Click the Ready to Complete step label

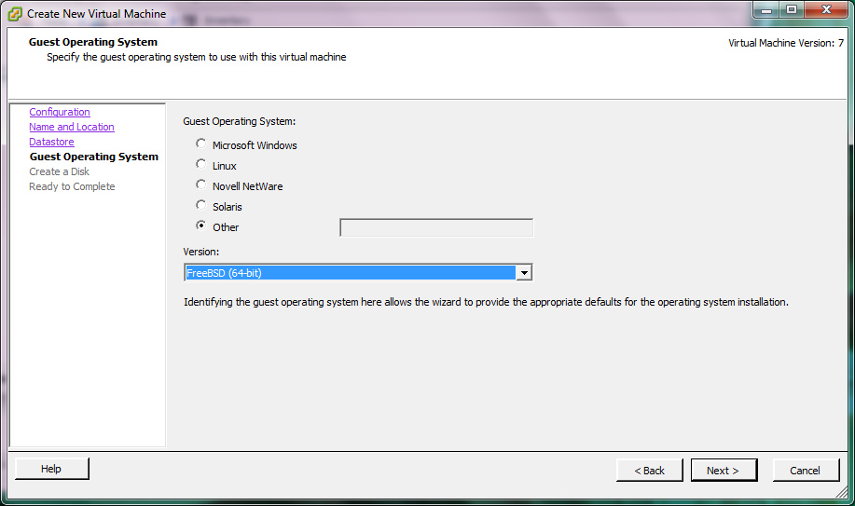tap(72, 186)
